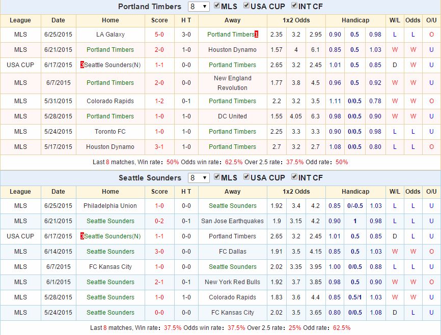Click the 1.11 handicap odds in Colorado Rapids row
The height and width of the screenshot is (335, 441).
[335, 101]
